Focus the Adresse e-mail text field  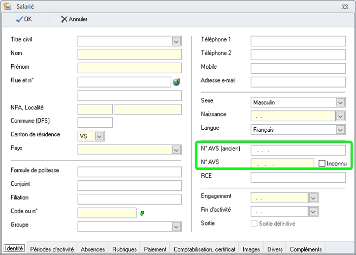click(298, 82)
